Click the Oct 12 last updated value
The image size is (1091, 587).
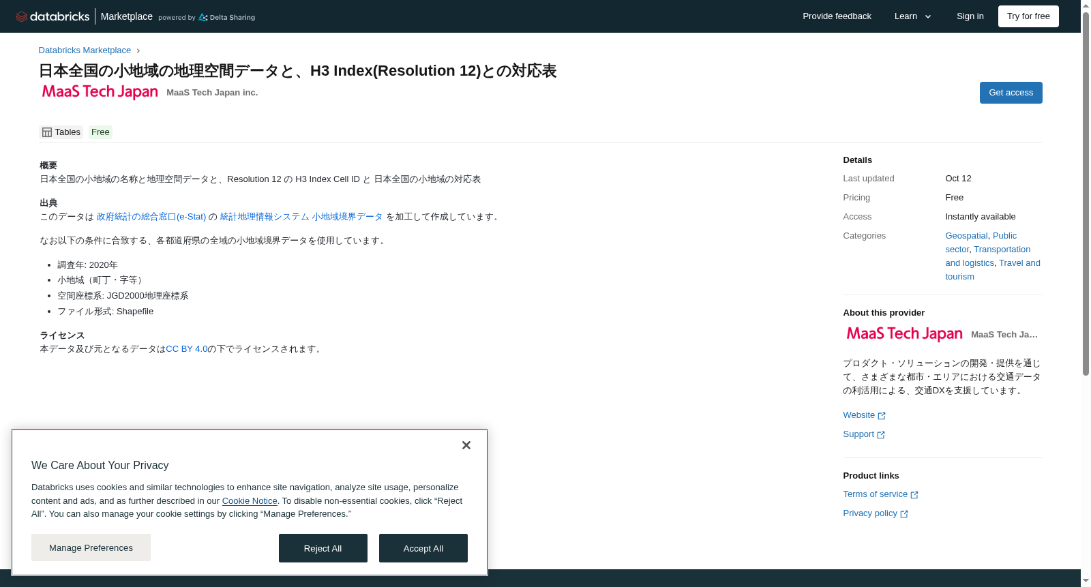[x=958, y=179]
